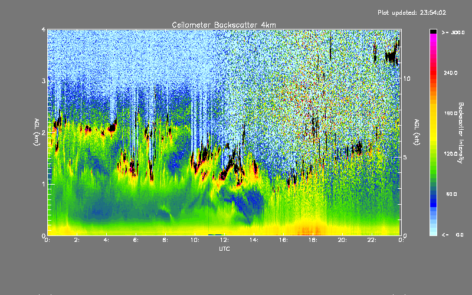
Task: Select the '22:' UTC hour tick
Action: pyautogui.click(x=372, y=240)
